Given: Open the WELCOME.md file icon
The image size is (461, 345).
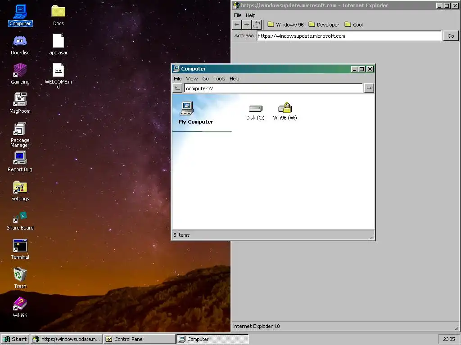Looking at the screenshot, I should tap(58, 75).
